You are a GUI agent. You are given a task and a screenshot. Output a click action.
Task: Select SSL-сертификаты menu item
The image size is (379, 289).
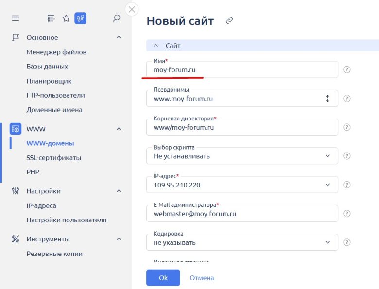click(53, 158)
